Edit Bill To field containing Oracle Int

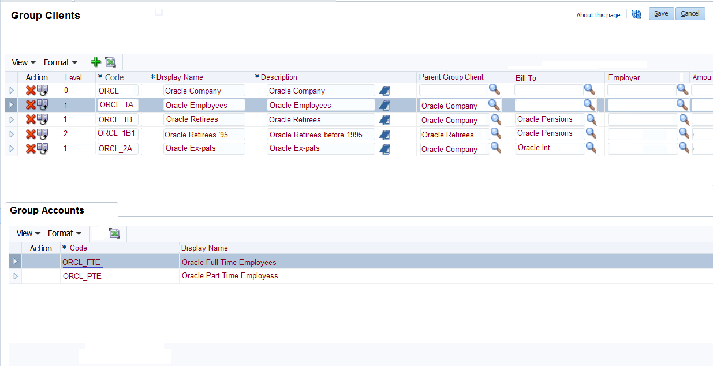pyautogui.click(x=550, y=148)
